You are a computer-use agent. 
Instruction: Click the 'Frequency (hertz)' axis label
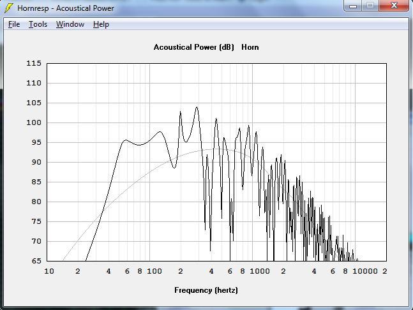point(206,290)
